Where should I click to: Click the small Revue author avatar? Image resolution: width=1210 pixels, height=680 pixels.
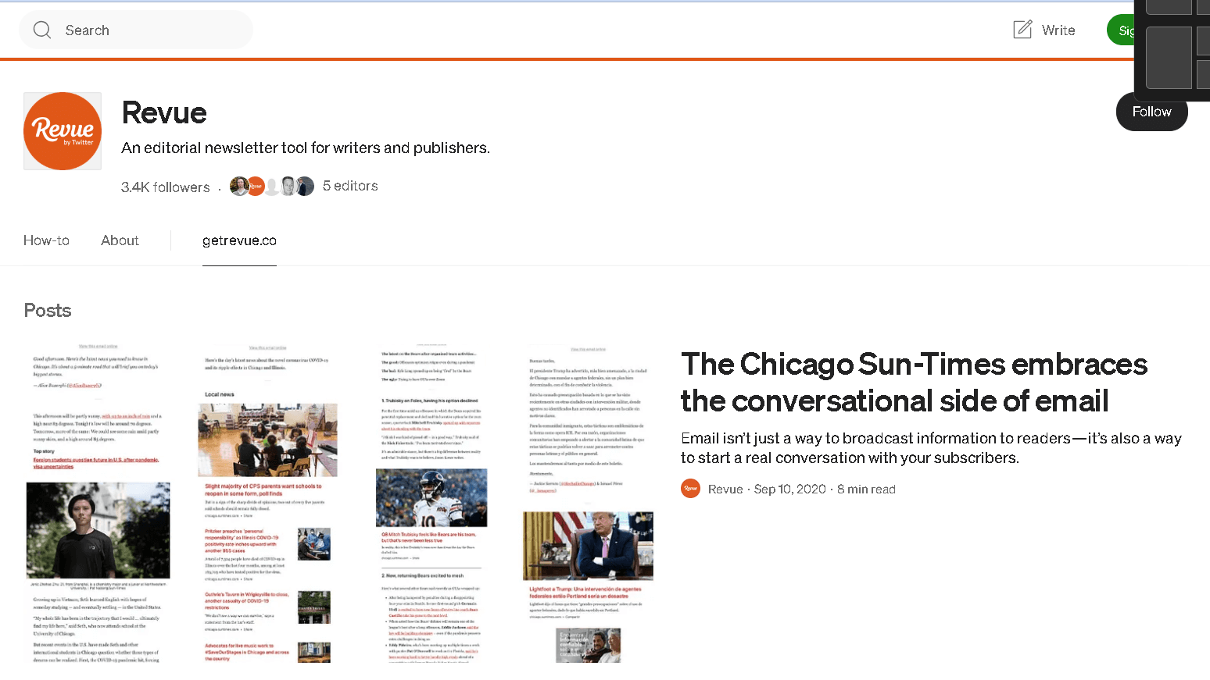(x=690, y=489)
